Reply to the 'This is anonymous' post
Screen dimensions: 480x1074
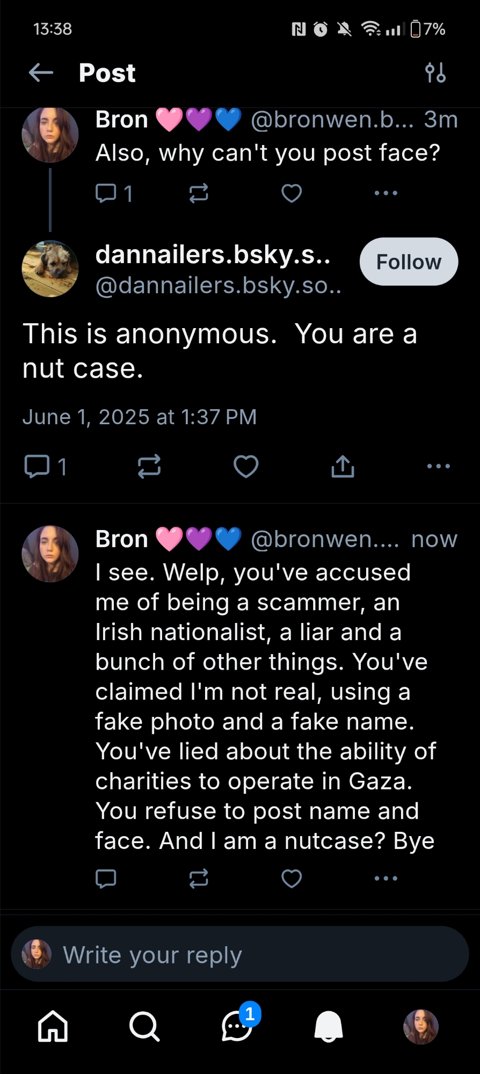click(x=37, y=466)
